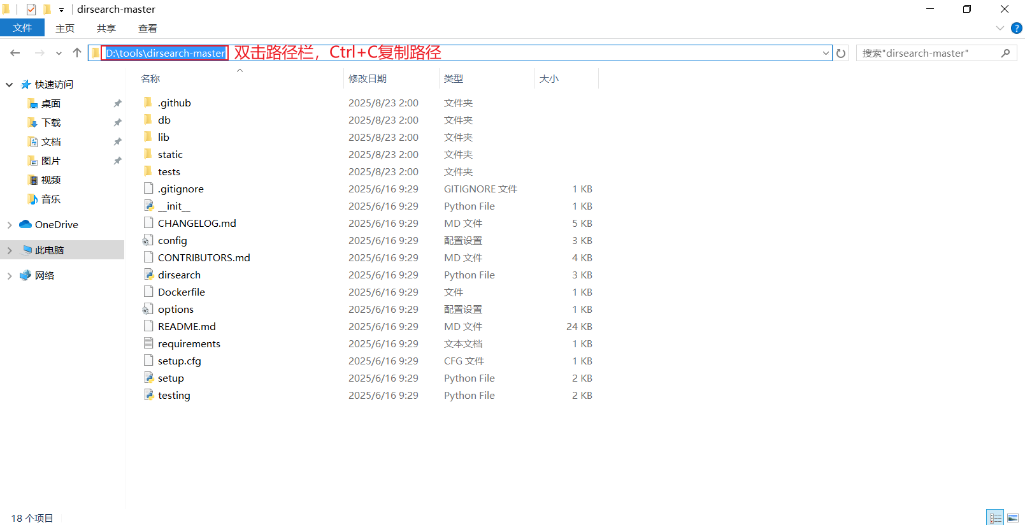Click the .gitignore file icon
Viewport: 1025px width, 525px height.
(x=148, y=189)
